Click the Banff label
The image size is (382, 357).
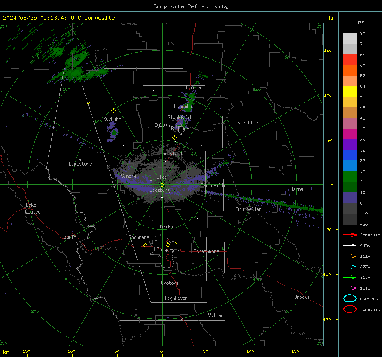[x=70, y=236]
